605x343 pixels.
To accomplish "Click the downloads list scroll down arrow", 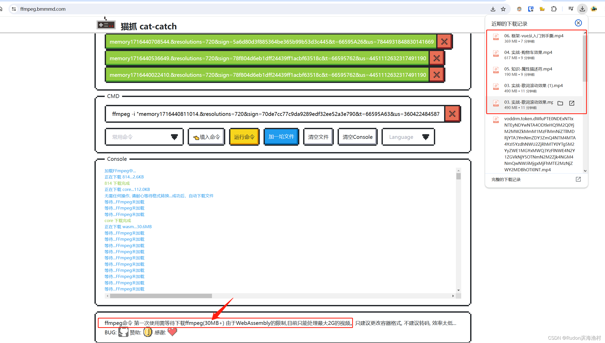I will click(585, 171).
